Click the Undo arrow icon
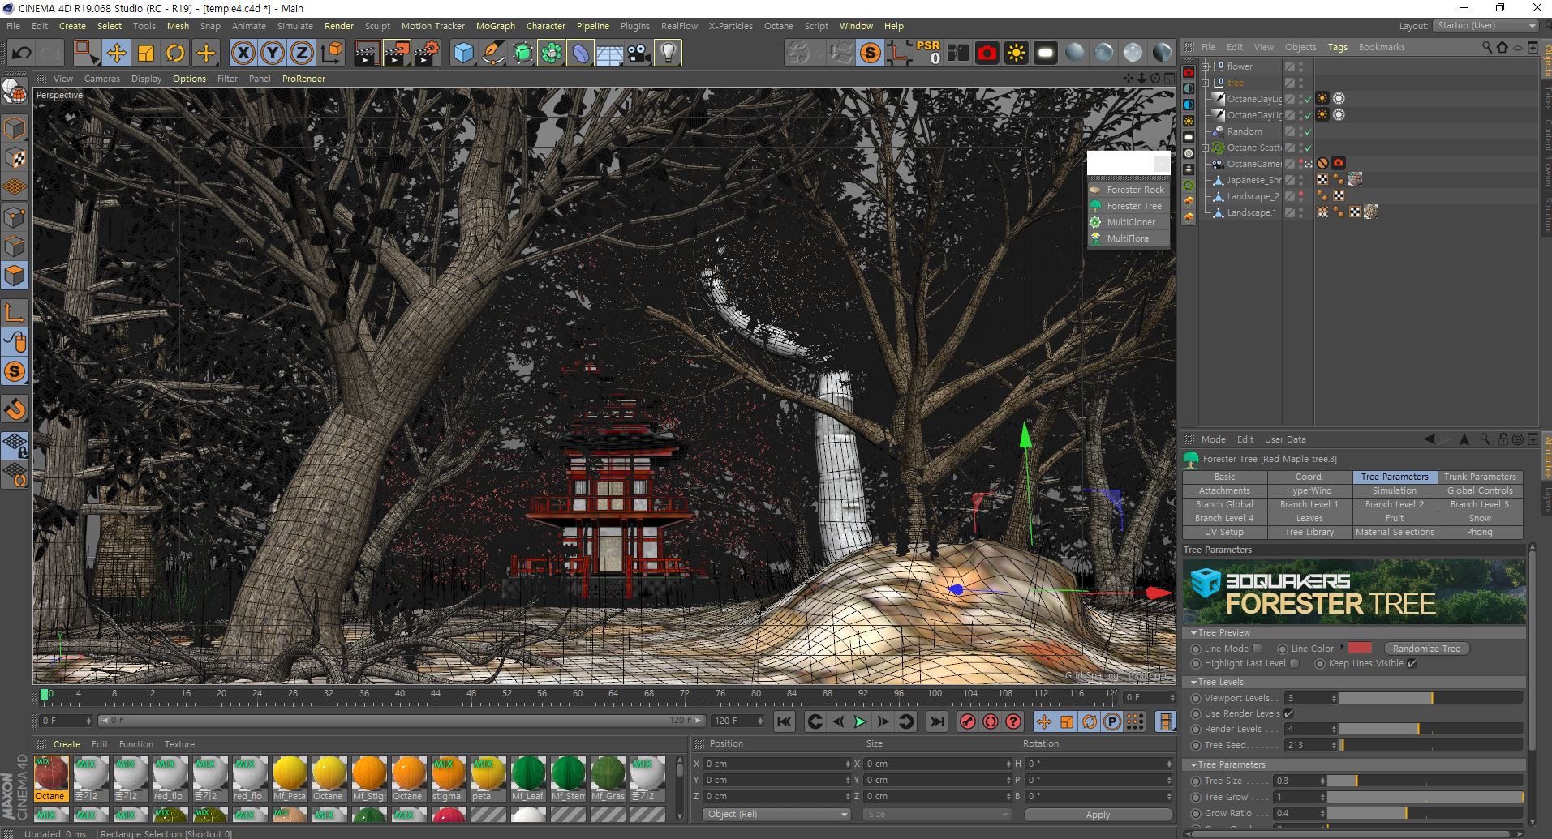Image resolution: width=1552 pixels, height=839 pixels. click(x=21, y=54)
